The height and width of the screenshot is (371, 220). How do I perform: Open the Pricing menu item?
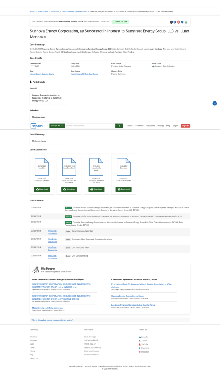point(160,126)
